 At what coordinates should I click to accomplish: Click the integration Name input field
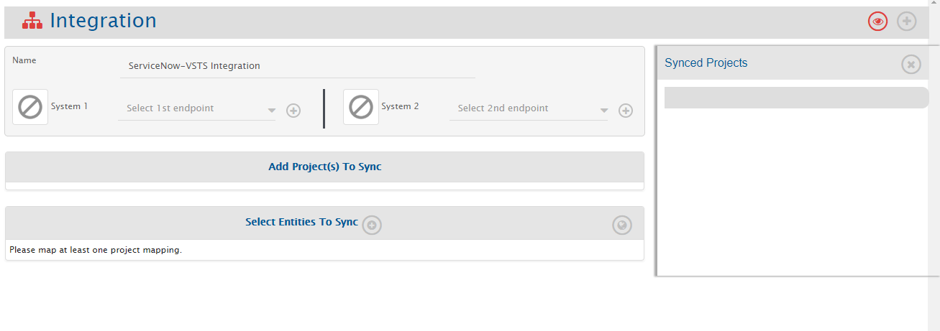pos(298,65)
